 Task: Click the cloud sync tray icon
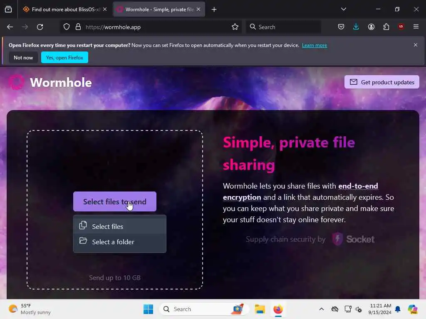tap(335, 309)
